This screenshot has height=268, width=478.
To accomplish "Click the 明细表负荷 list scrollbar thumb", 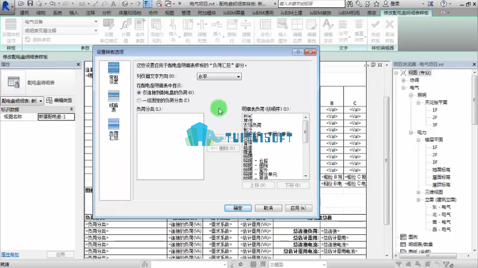I will click(x=305, y=132).
